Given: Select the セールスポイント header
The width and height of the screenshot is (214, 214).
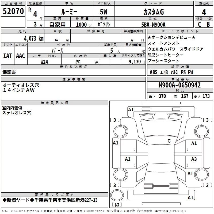Looking at the screenshot, I should tap(180, 31).
